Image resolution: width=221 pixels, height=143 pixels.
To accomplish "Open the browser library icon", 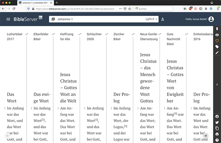I will coord(185,9).
